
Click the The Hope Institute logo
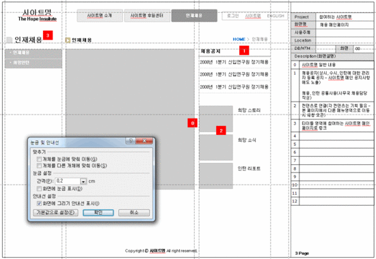click(x=37, y=16)
